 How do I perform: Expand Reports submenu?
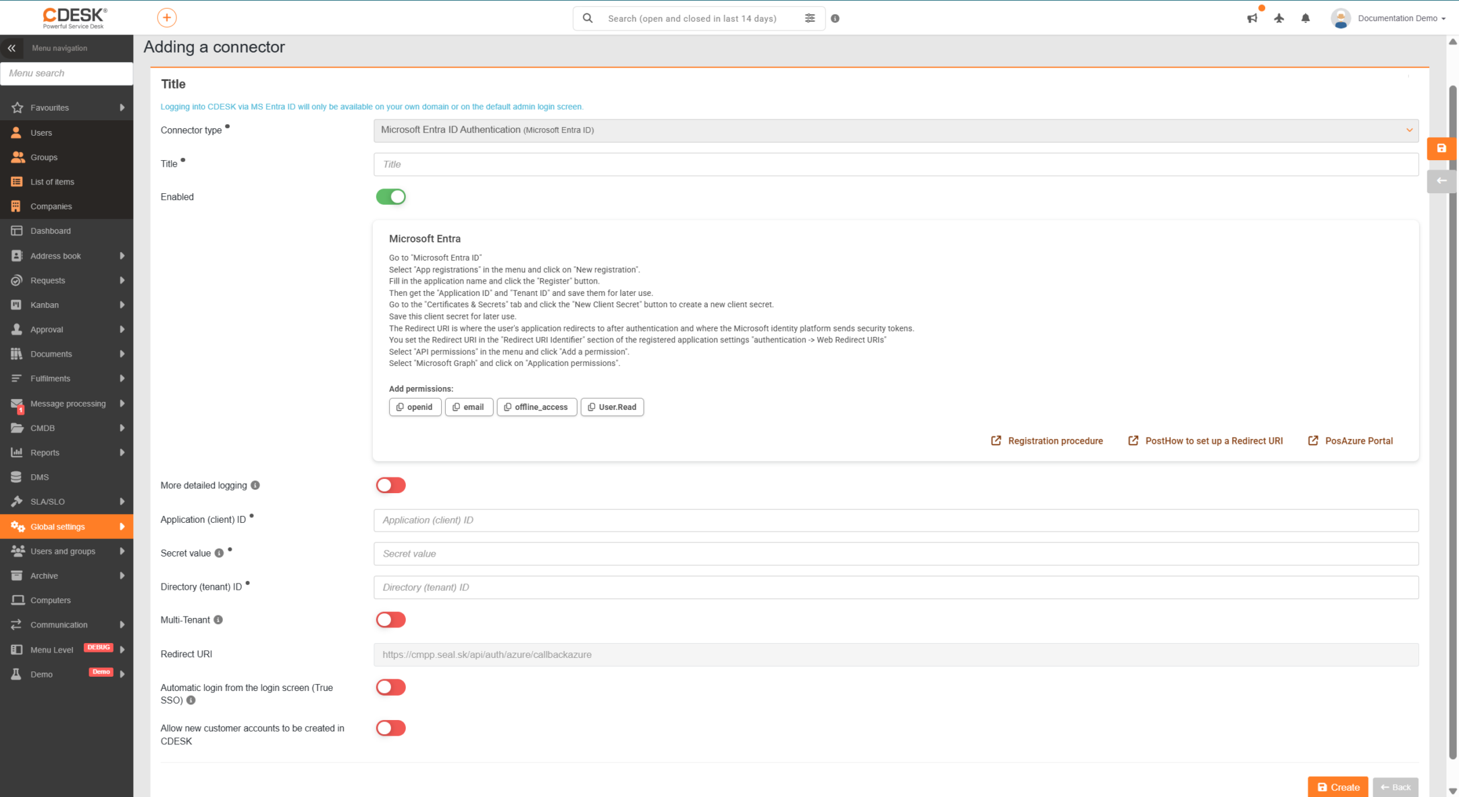[122, 453]
